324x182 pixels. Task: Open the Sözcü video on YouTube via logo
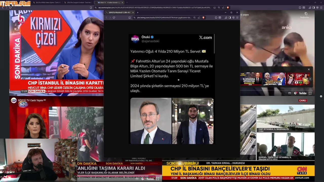tap(150, 179)
